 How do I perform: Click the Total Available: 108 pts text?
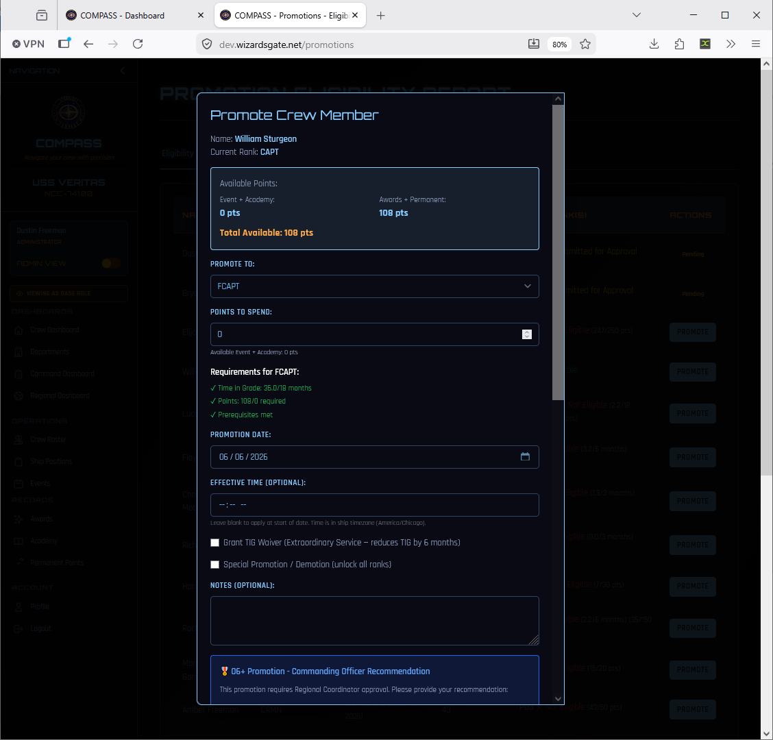(x=266, y=233)
